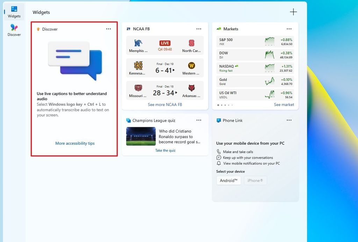The width and height of the screenshot is (358, 242).
Task: Click the Champions League quiz header icon
Action: (x=129, y=120)
